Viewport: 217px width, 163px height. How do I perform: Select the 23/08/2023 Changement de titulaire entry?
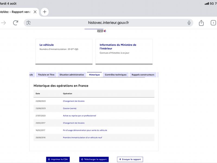click(x=94, y=101)
